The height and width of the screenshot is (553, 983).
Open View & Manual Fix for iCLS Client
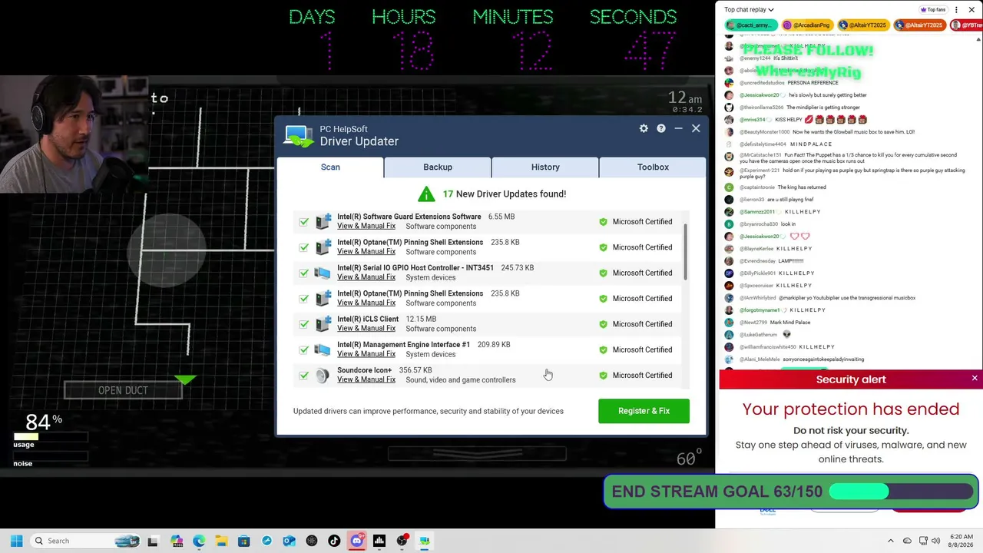point(366,329)
